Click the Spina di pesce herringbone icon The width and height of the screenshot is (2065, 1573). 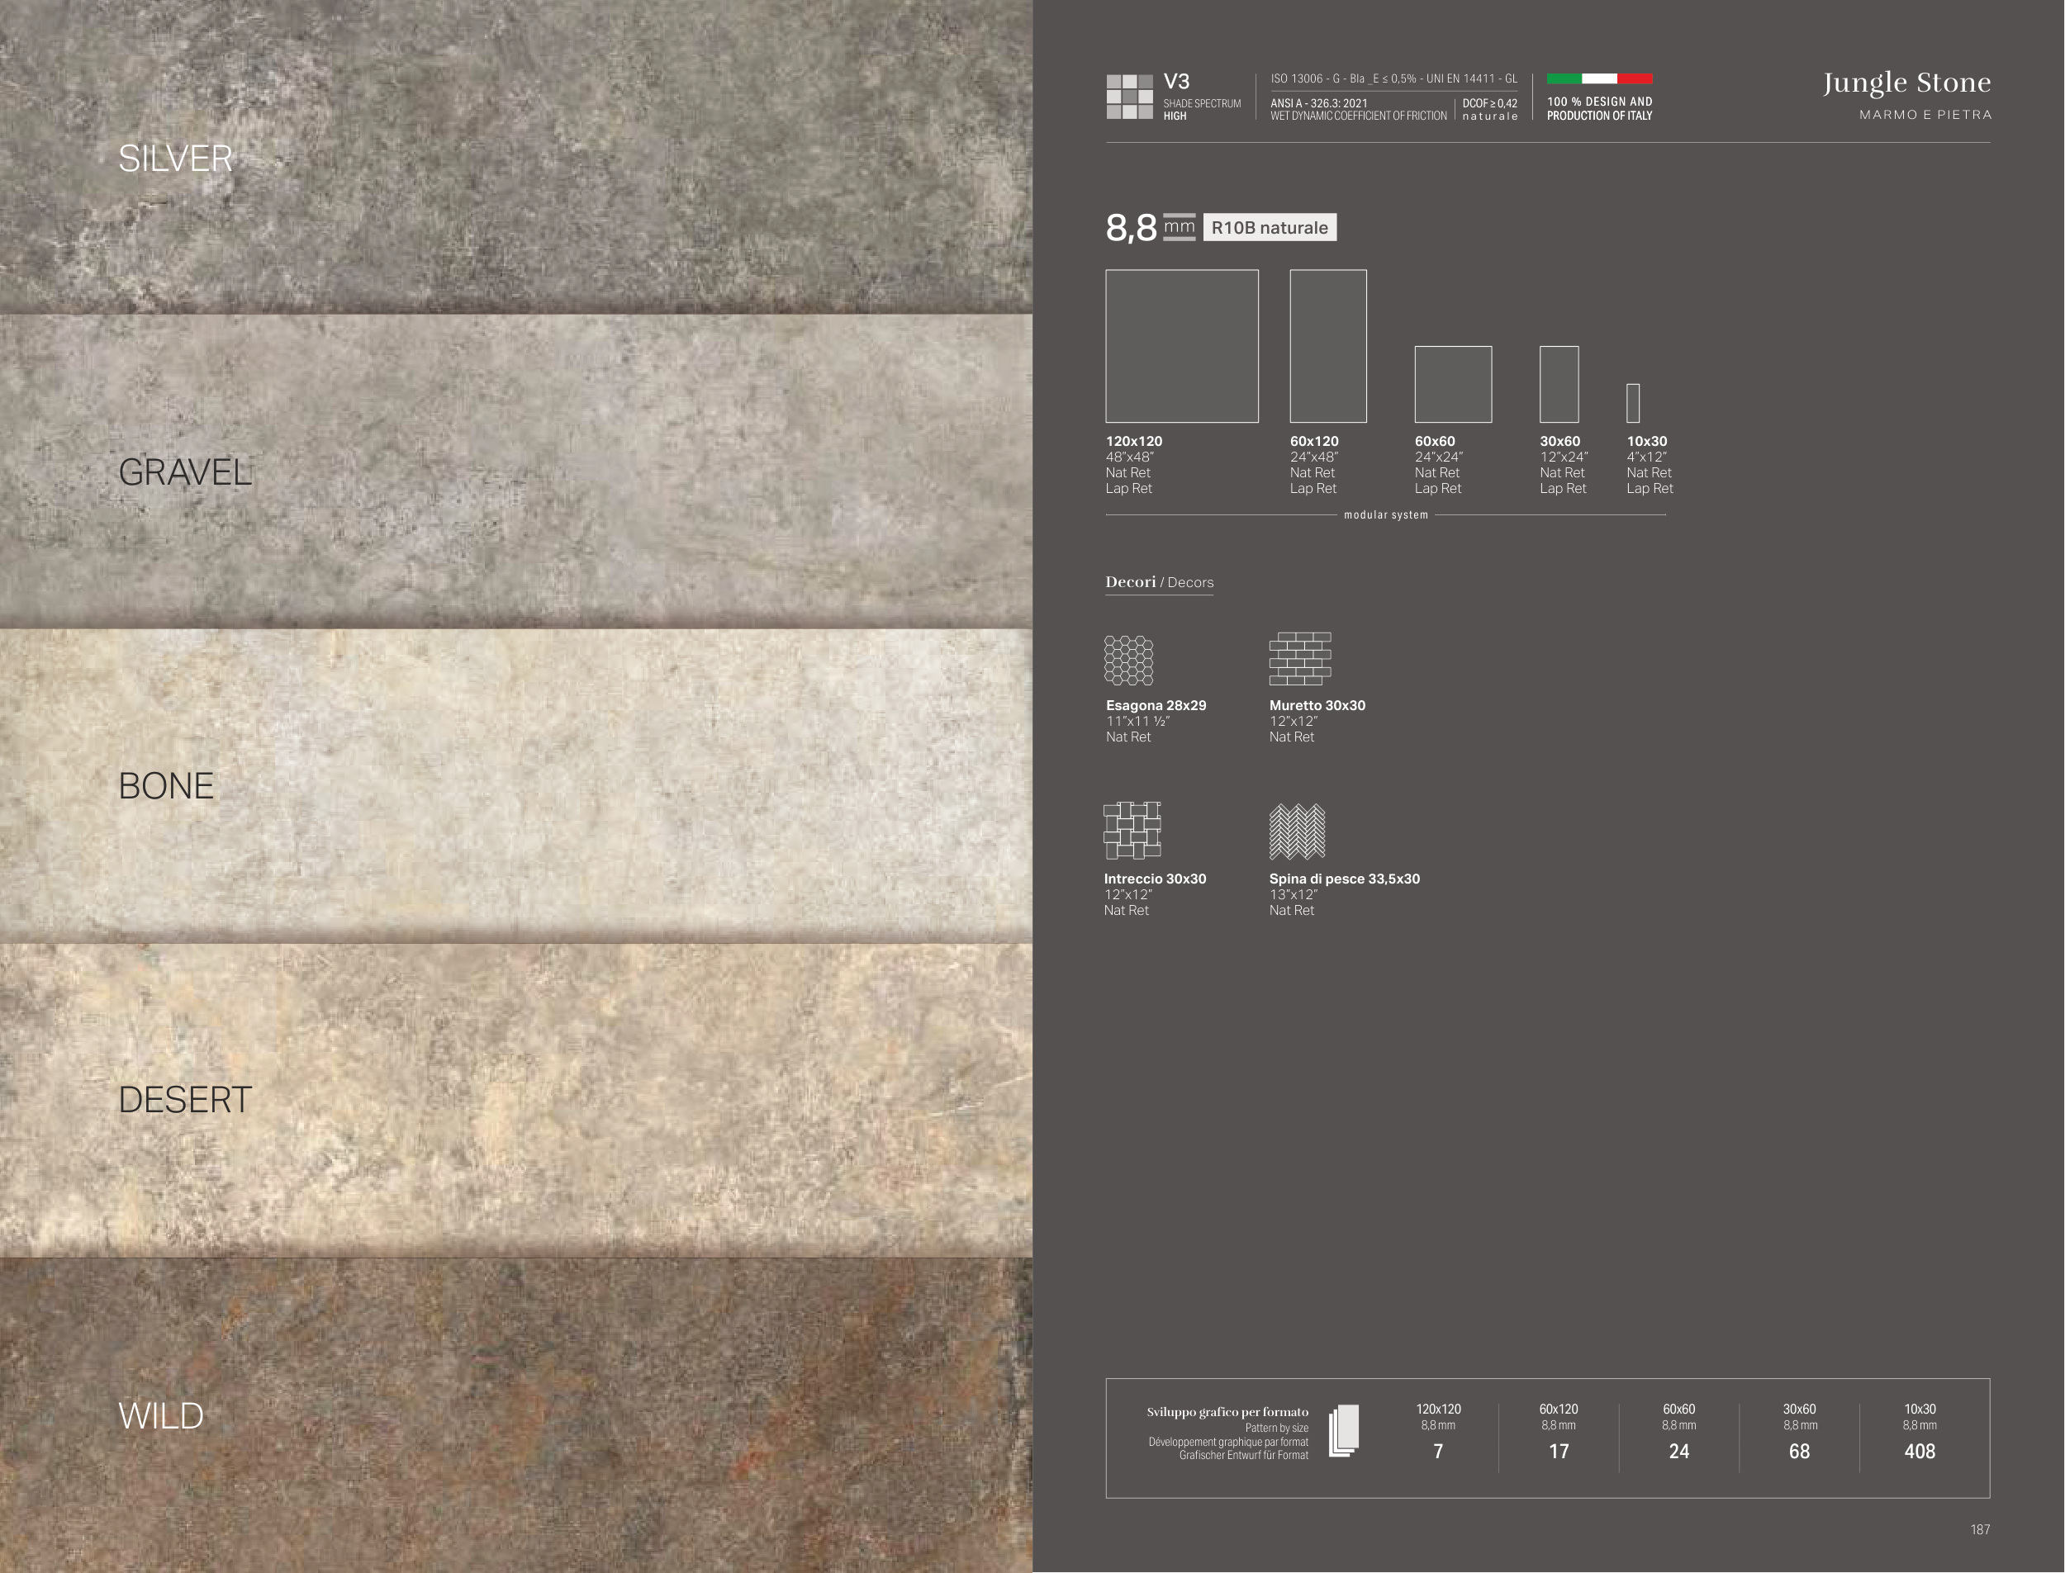1297,832
